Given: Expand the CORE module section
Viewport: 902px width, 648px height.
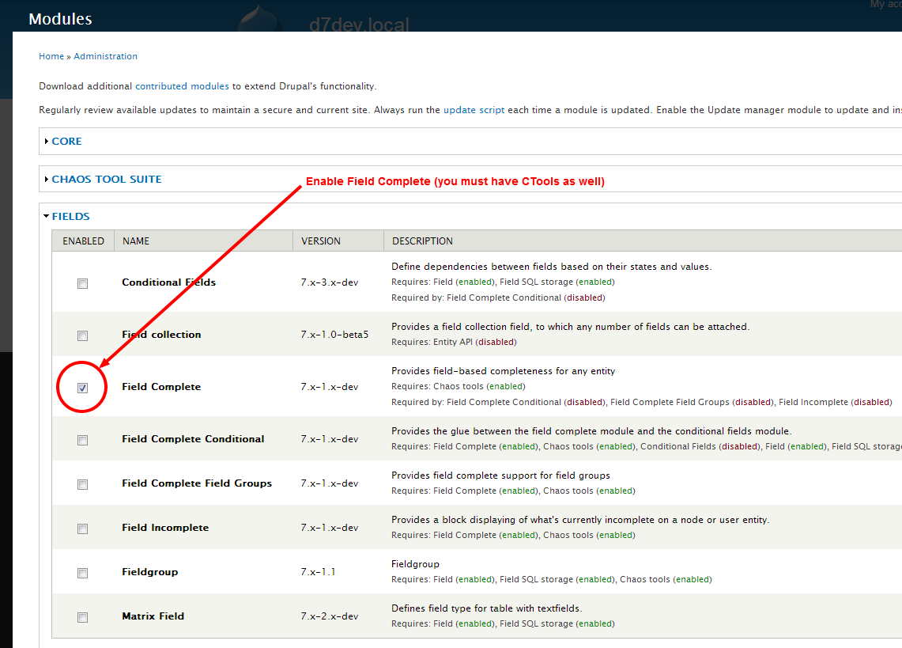Looking at the screenshot, I should [x=66, y=142].
